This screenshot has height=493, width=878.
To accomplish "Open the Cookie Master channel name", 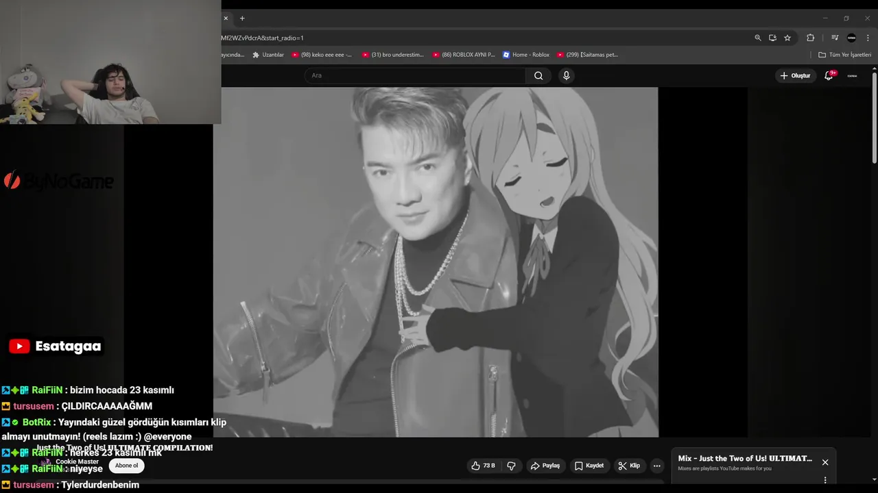I will 77,462.
